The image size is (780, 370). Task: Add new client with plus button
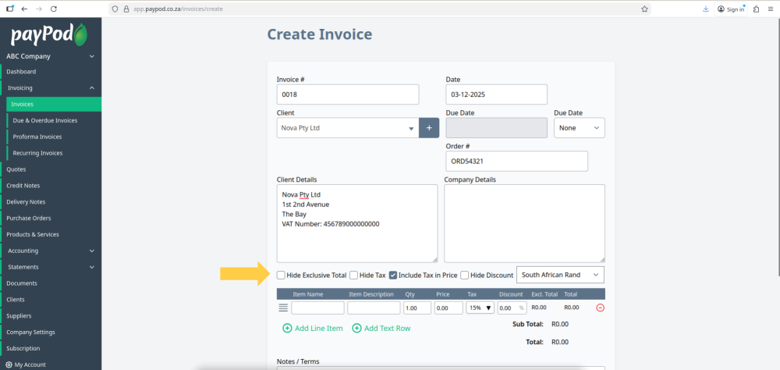point(429,128)
